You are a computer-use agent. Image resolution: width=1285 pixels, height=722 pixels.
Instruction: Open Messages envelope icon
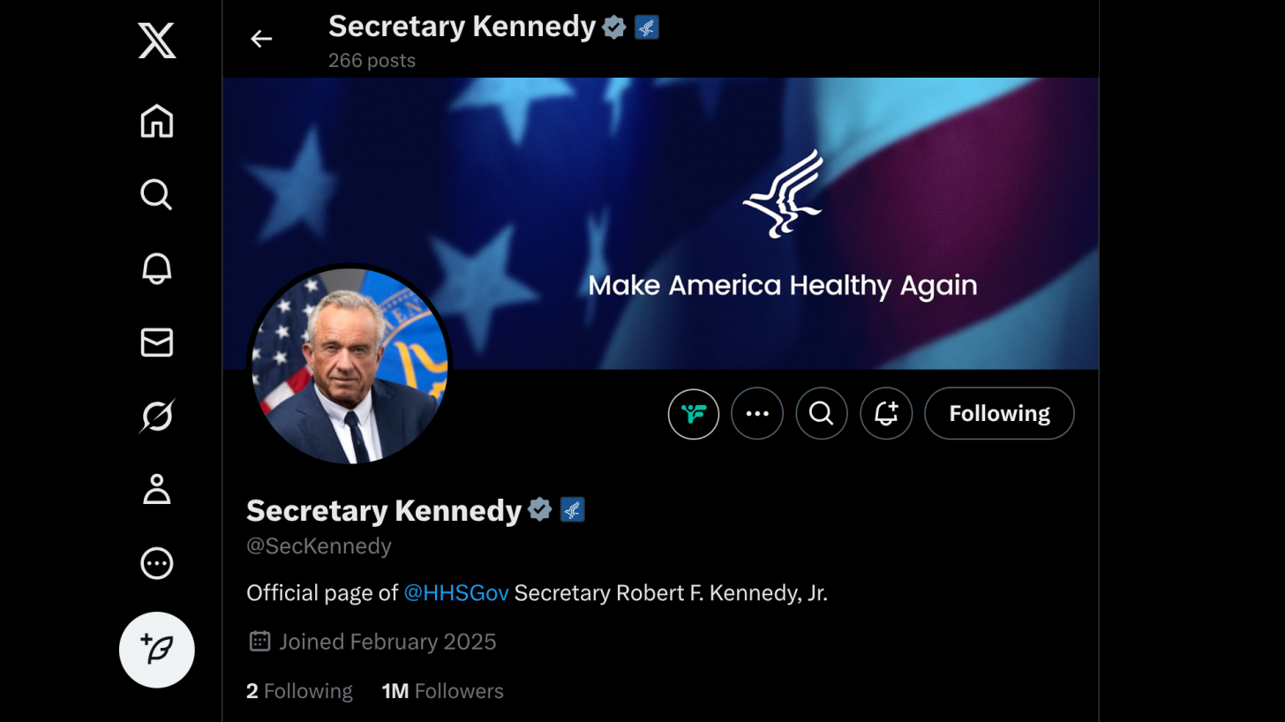click(157, 342)
